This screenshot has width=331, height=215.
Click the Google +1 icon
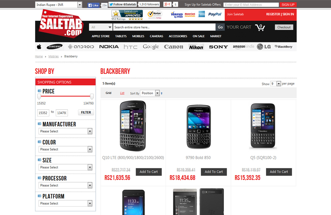click(167, 4)
